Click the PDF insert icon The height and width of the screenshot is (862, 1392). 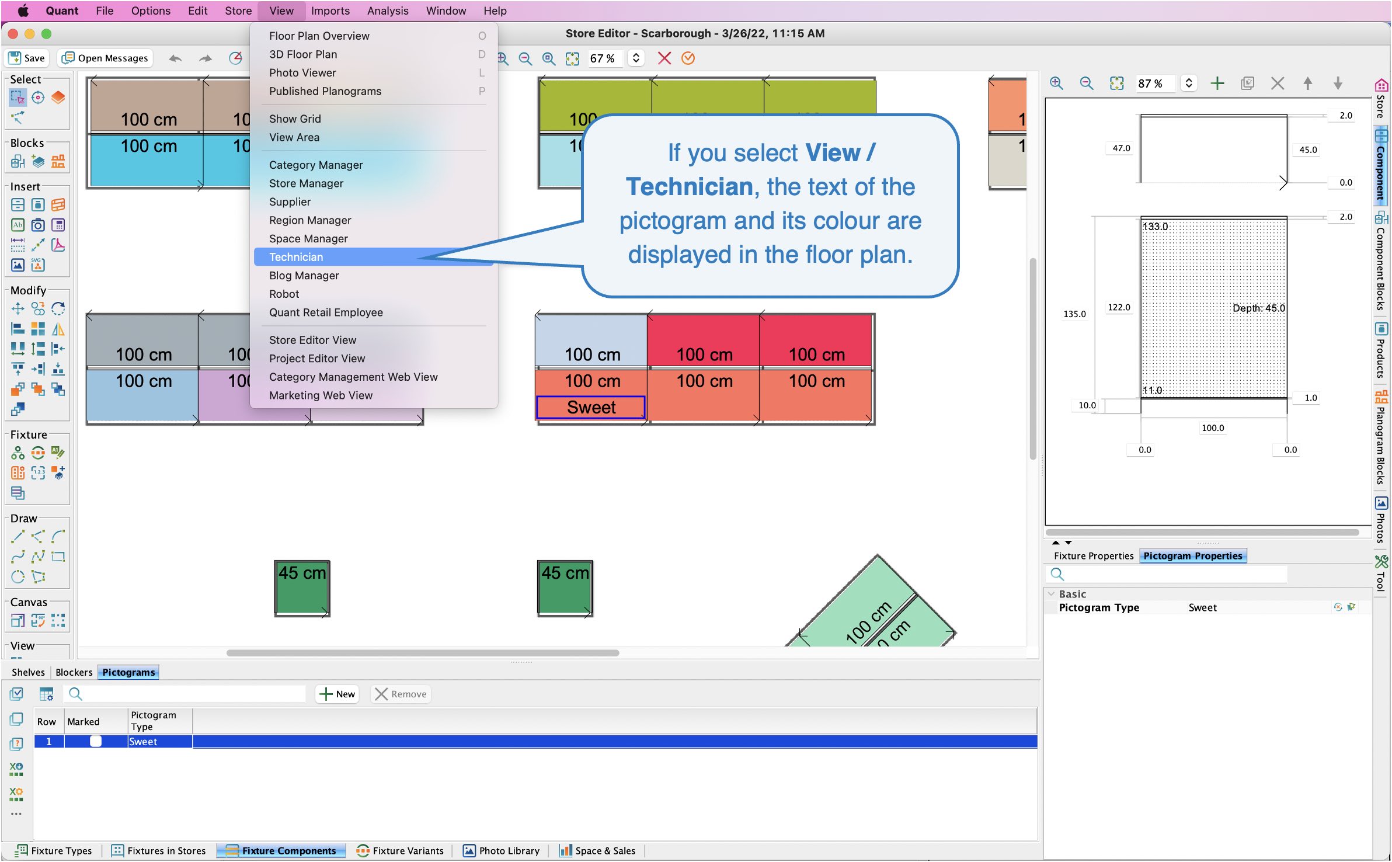point(58,245)
